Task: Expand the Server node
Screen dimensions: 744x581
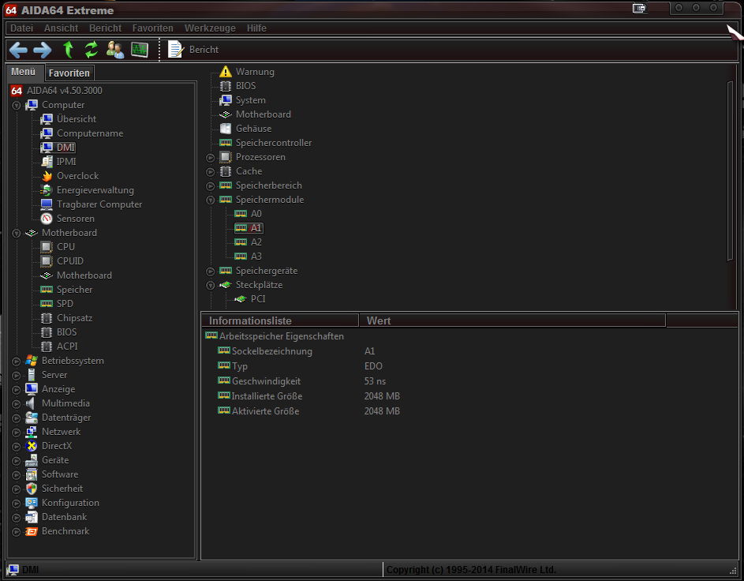Action: 16,376
